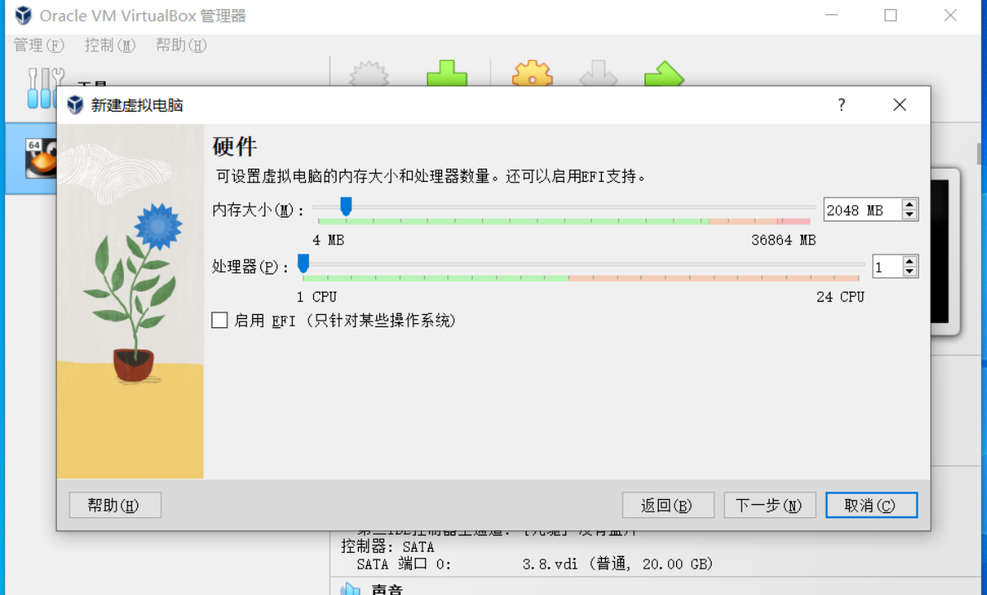Close the 新建虚拟电脑 dialog
Viewport: 987px width, 595px height.
click(899, 105)
